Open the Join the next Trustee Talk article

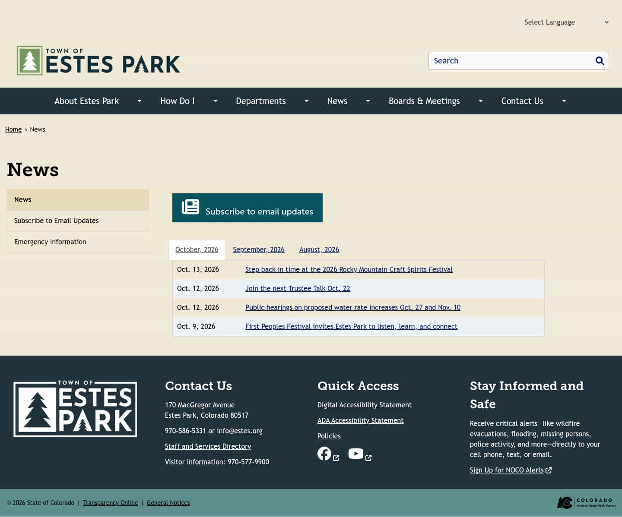point(298,288)
